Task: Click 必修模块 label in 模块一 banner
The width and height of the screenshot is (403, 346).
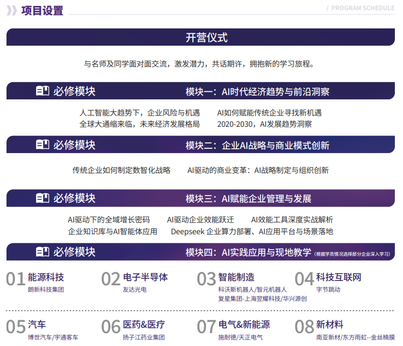Action: click(x=74, y=91)
